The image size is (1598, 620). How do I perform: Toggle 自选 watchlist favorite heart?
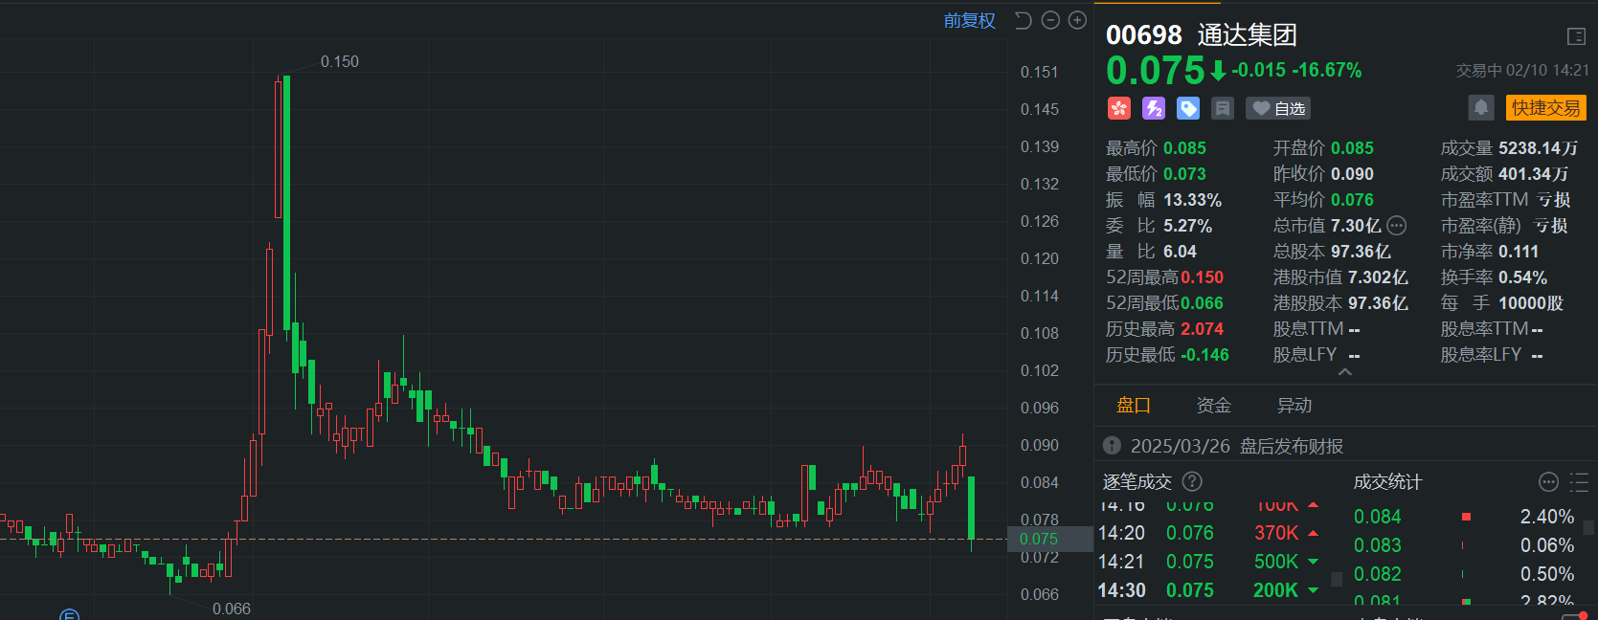tap(1278, 108)
